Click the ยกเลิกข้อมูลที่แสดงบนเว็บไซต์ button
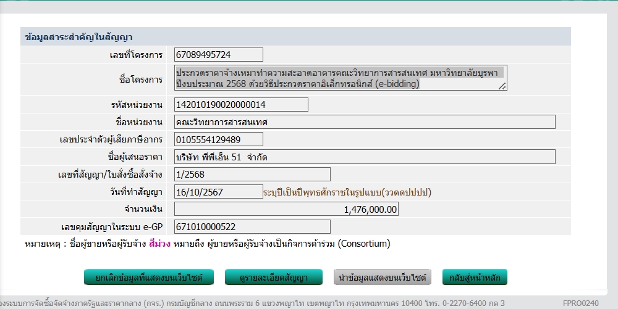The height and width of the screenshot is (309, 618). tap(148, 278)
